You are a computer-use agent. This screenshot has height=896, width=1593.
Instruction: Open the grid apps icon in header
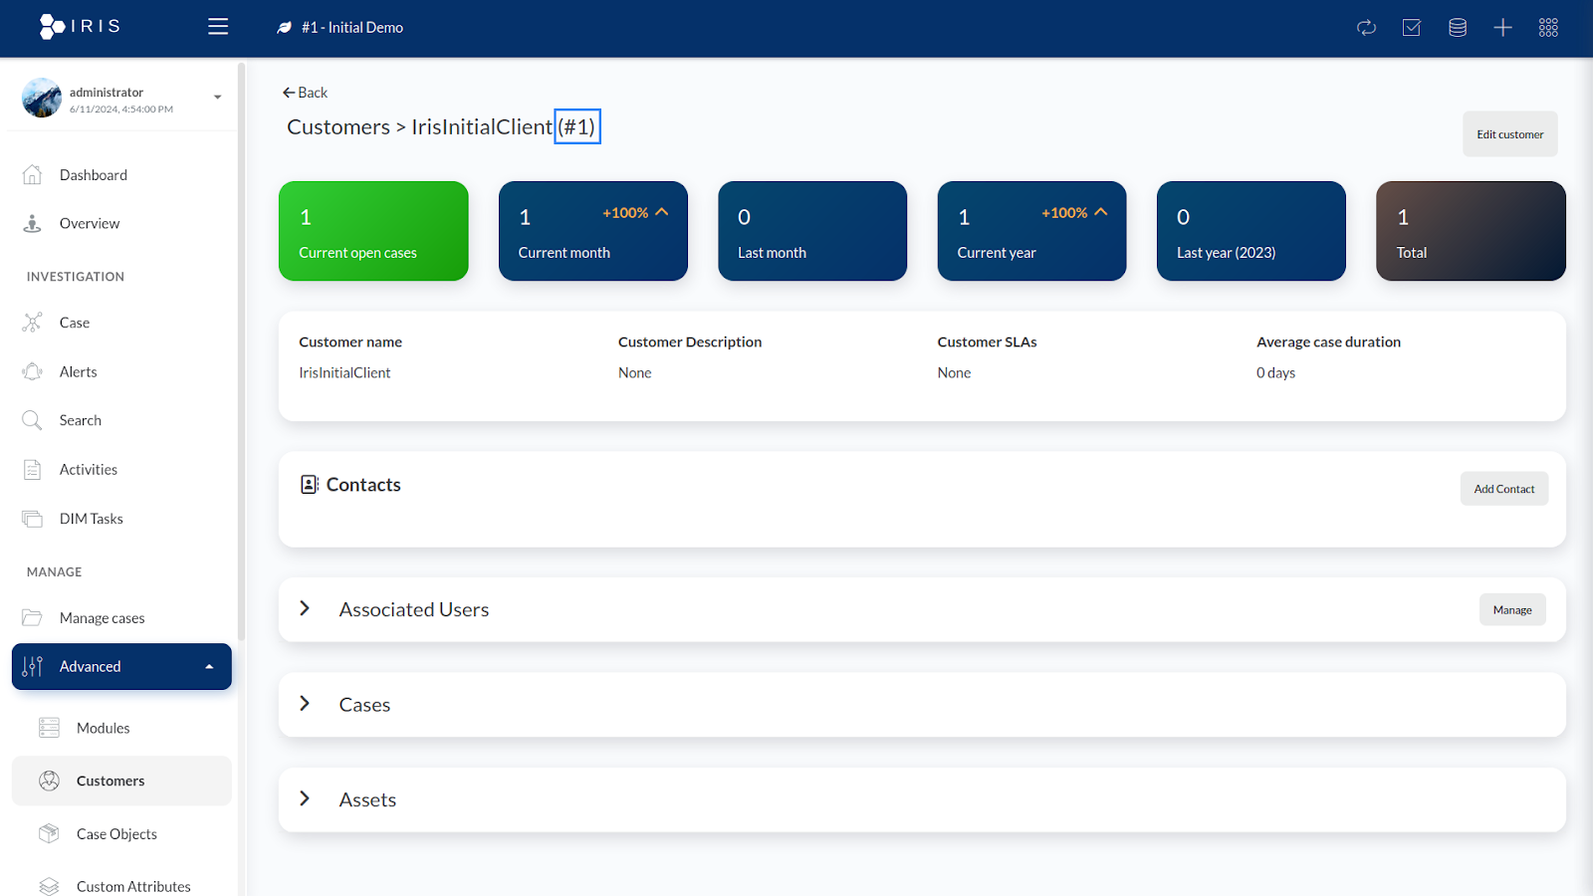[1548, 28]
